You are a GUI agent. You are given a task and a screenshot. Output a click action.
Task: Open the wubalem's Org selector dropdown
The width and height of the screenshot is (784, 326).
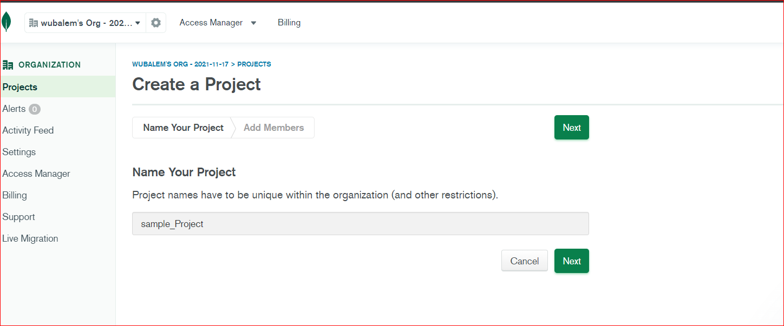85,23
